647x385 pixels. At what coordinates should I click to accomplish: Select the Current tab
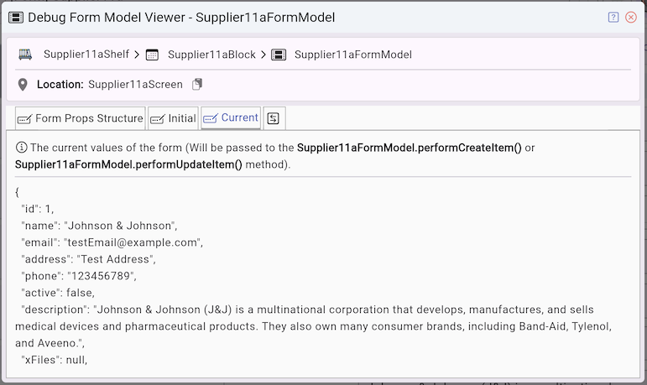[231, 118]
